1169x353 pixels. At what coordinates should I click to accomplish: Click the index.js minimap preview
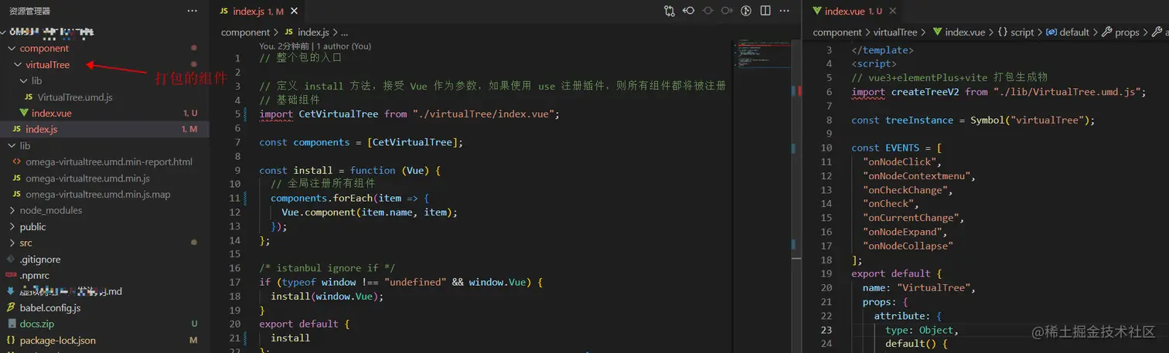click(x=762, y=54)
